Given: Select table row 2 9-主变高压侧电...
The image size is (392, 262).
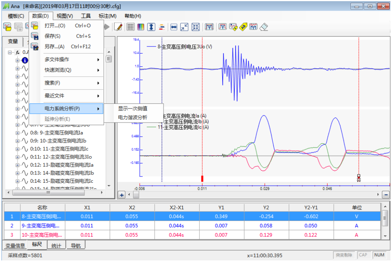Looking at the screenshot, I should pos(192,226).
